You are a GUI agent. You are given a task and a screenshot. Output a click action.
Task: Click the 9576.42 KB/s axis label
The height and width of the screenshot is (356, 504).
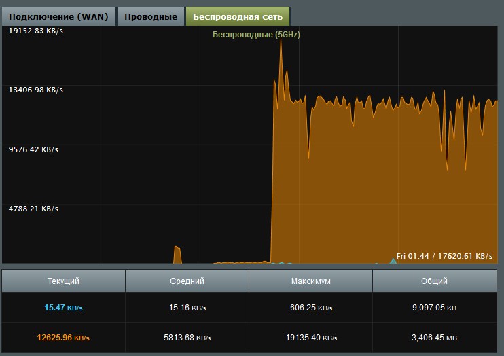(x=33, y=149)
